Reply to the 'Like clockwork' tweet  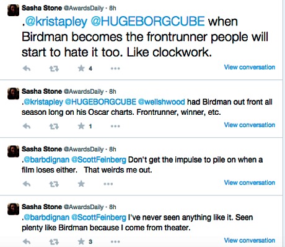pos(27,68)
